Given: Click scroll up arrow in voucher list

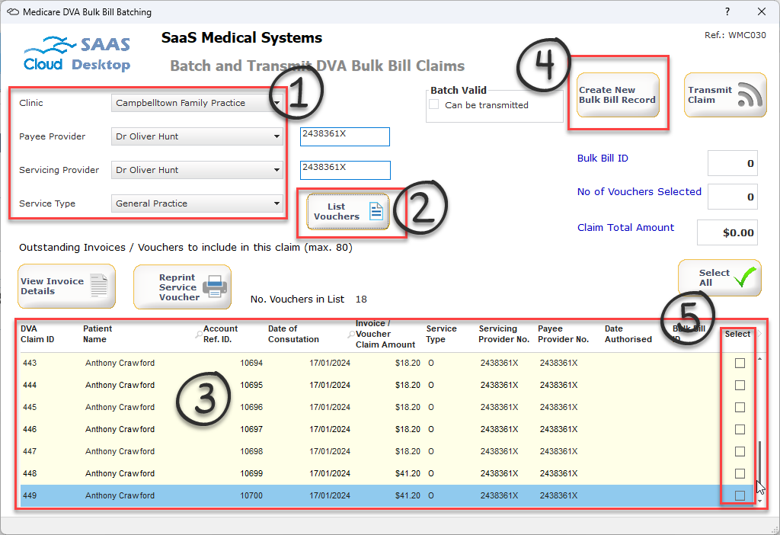Looking at the screenshot, I should [759, 358].
